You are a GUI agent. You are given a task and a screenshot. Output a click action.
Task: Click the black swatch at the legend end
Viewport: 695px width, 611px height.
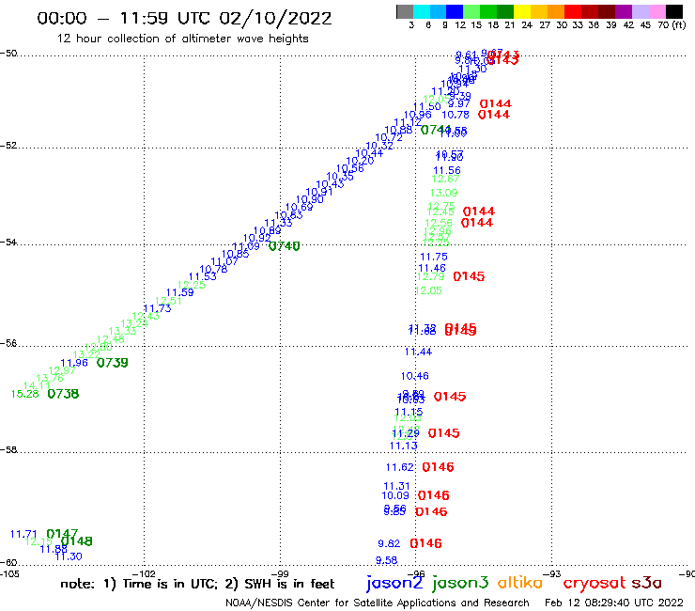(x=673, y=12)
